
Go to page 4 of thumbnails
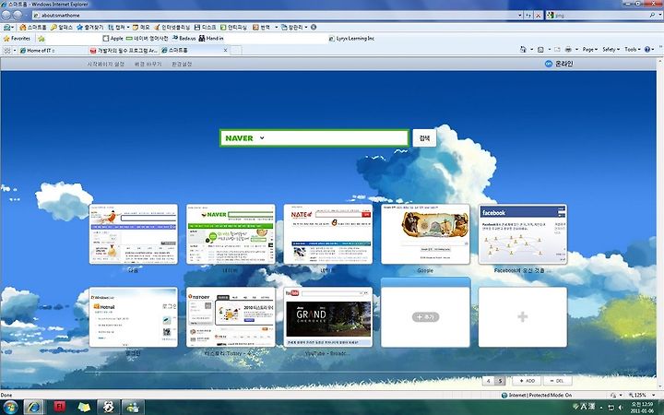tap(488, 381)
